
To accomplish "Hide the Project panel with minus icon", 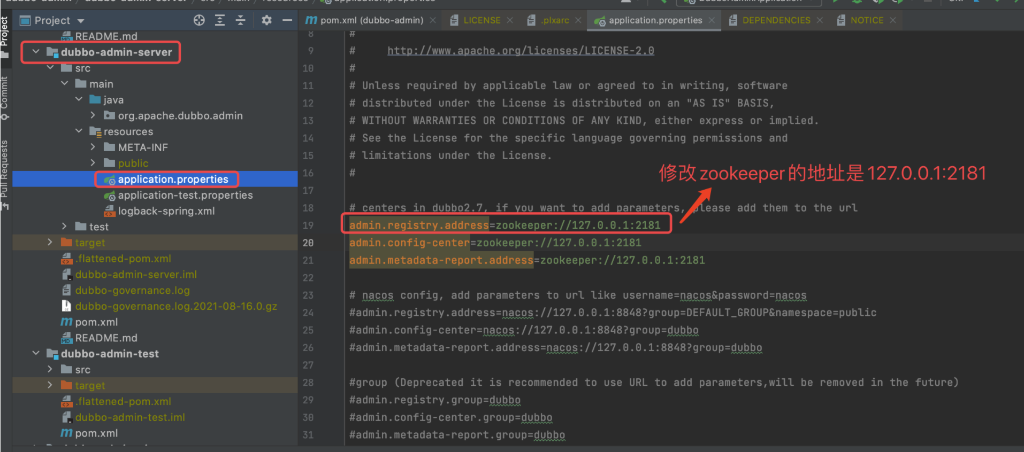I will [287, 20].
